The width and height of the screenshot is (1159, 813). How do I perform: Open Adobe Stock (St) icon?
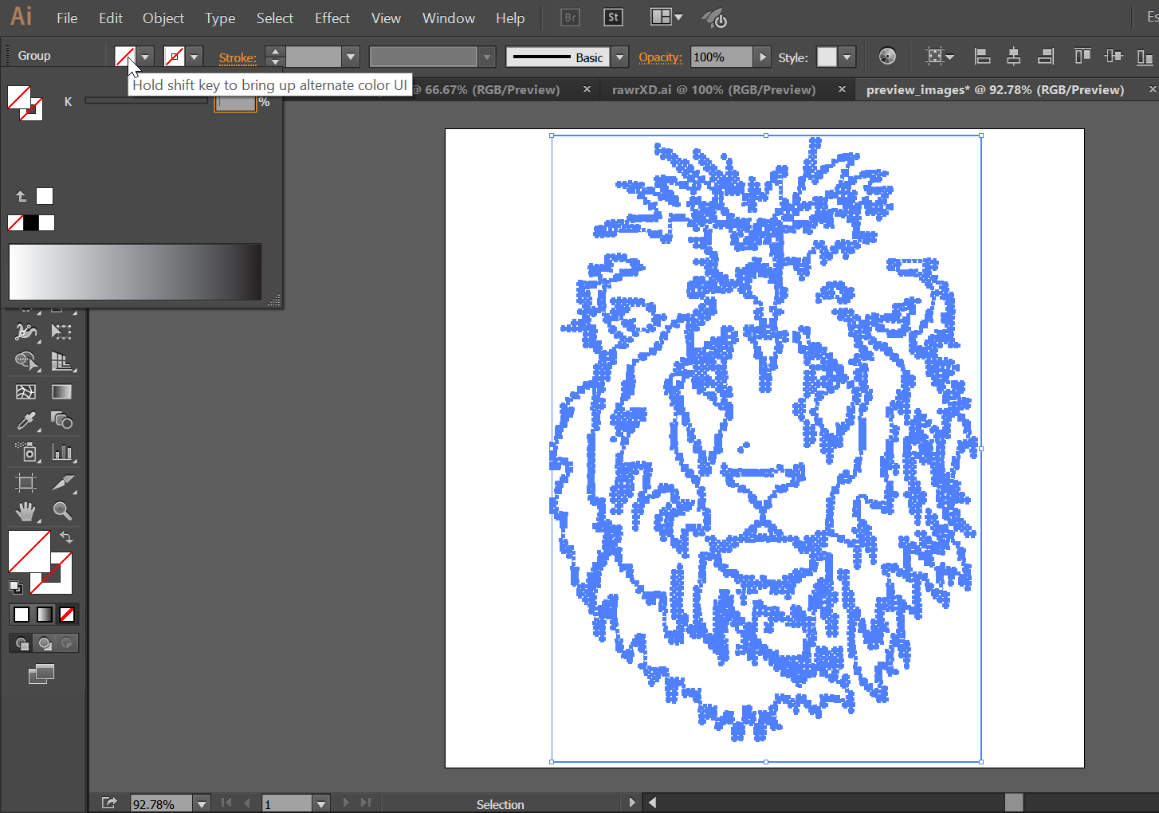click(613, 18)
